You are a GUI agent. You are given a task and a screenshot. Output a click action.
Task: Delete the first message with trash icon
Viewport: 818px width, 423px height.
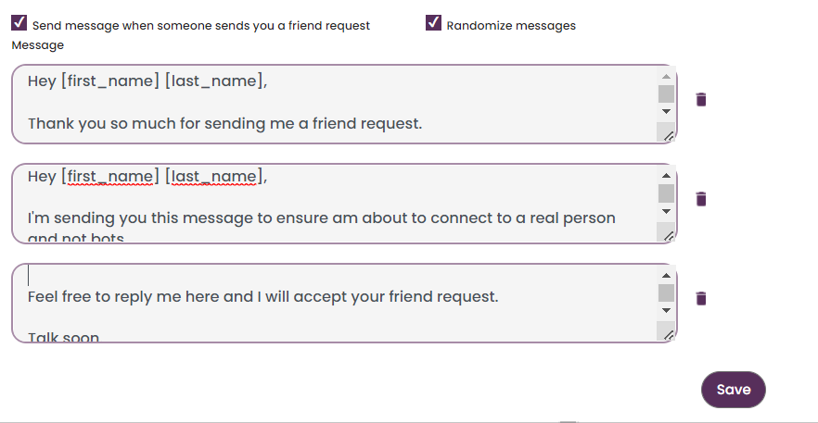point(701,99)
